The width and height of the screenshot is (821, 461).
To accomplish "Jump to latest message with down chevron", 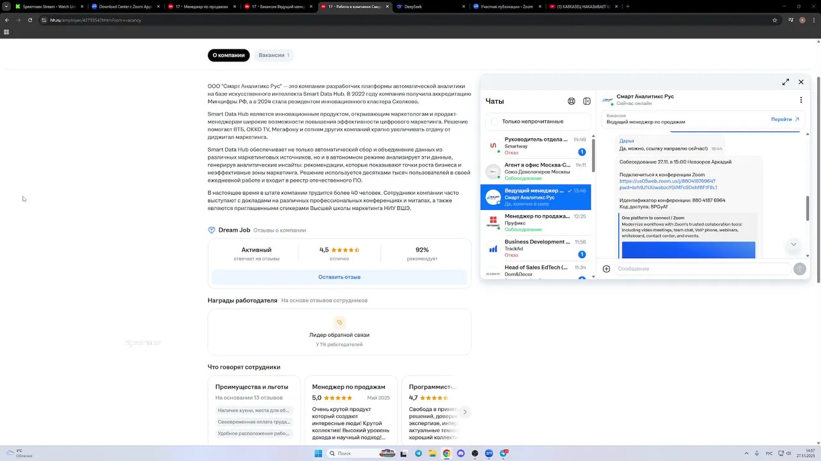I will coord(793,245).
